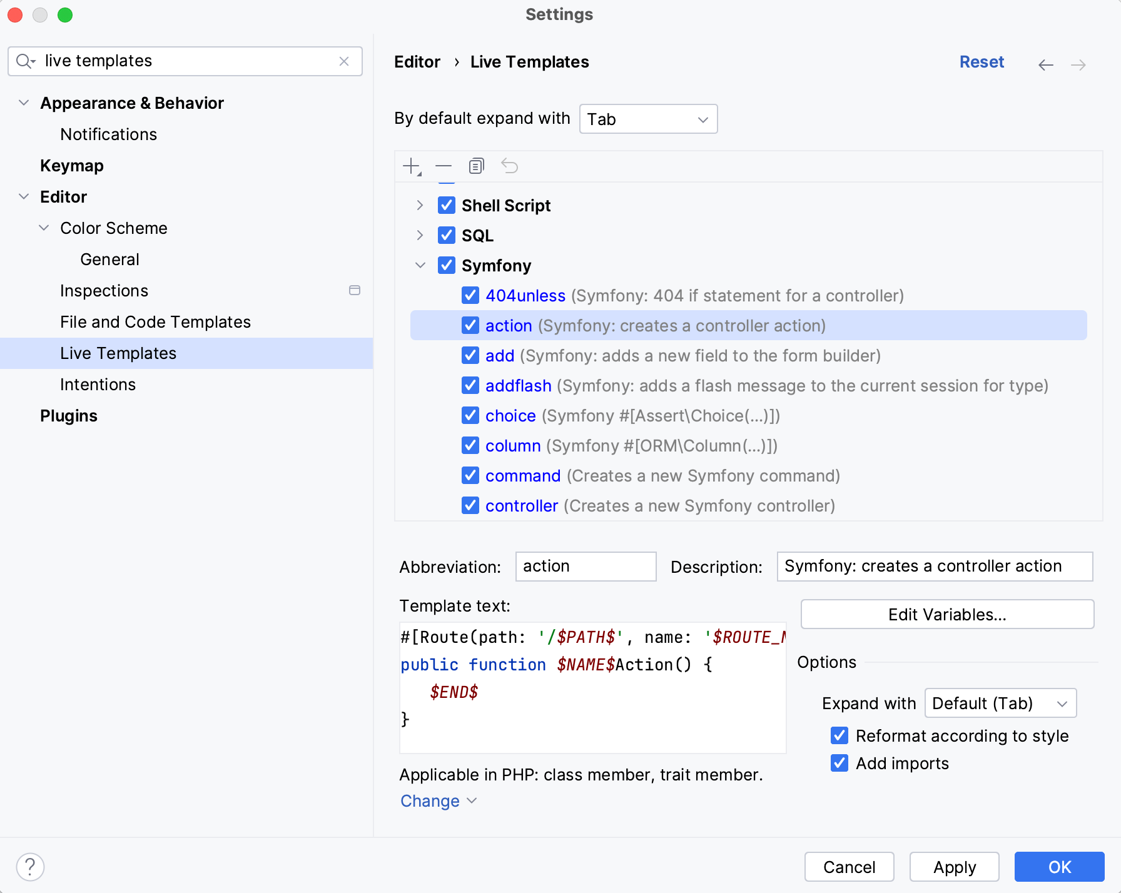The height and width of the screenshot is (893, 1121).
Task: Clear the live templates search query
Action: 343,61
